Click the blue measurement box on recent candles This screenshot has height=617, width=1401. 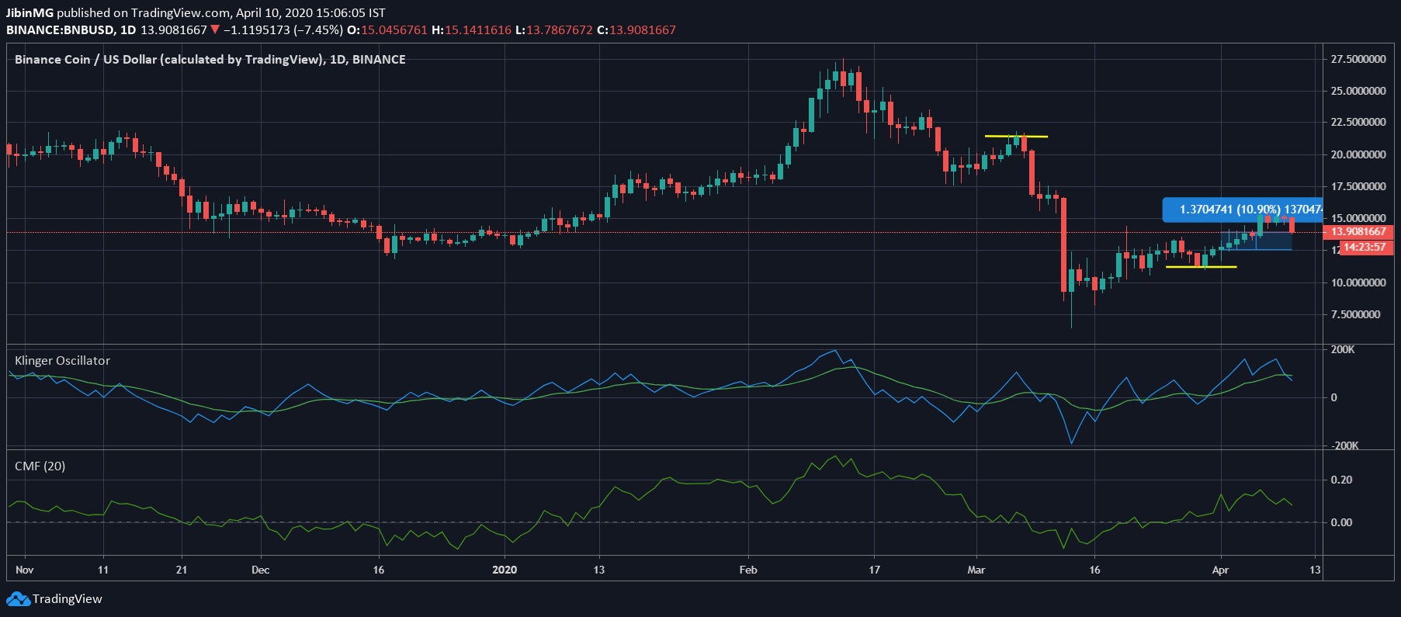(1256, 241)
